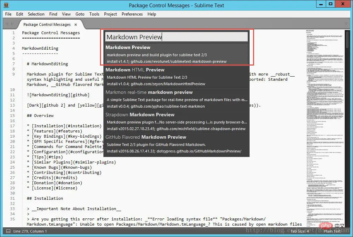Click line number 15 in the gutter
353x237 pixels.
tap(12, 116)
